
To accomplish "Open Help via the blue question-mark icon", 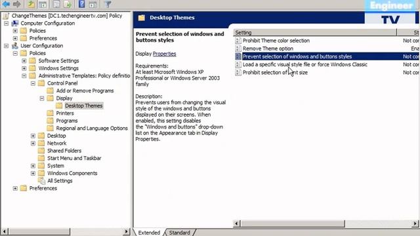I will pos(81,4).
